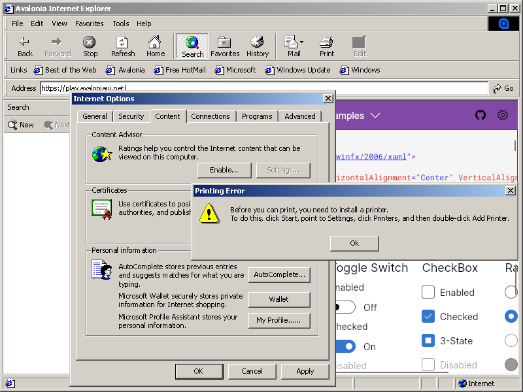Viewport: 523px width, 392px height.
Task: Open the settings gear in purple header
Action: tap(503, 116)
